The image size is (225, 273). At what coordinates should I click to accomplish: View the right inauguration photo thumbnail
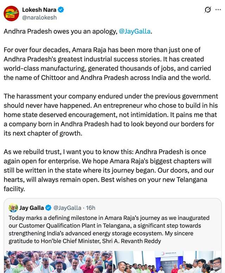point(167,262)
